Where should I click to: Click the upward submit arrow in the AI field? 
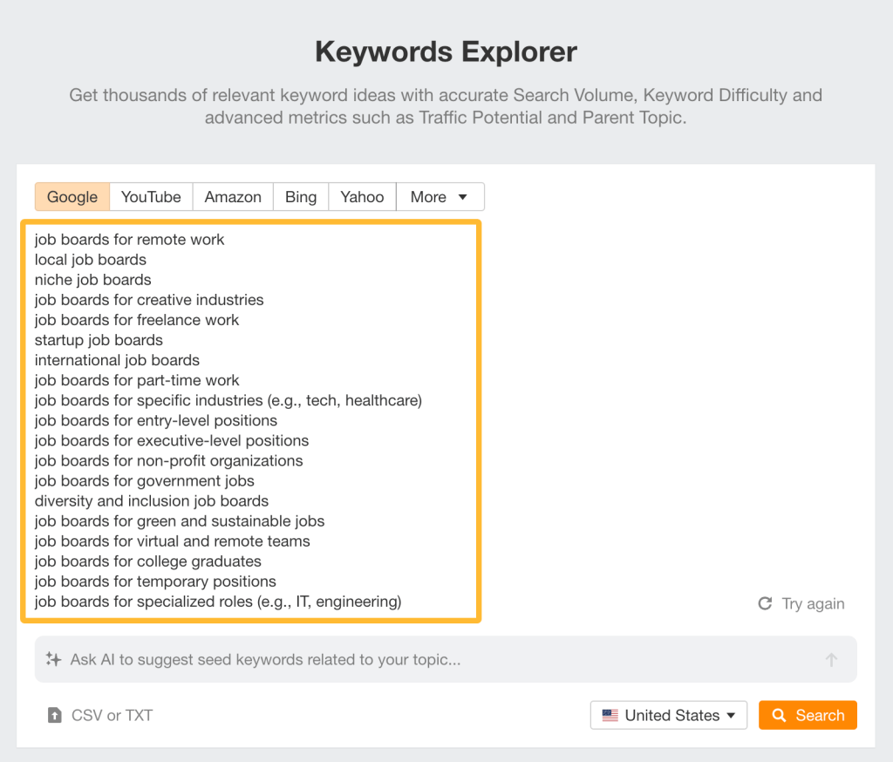coord(831,659)
